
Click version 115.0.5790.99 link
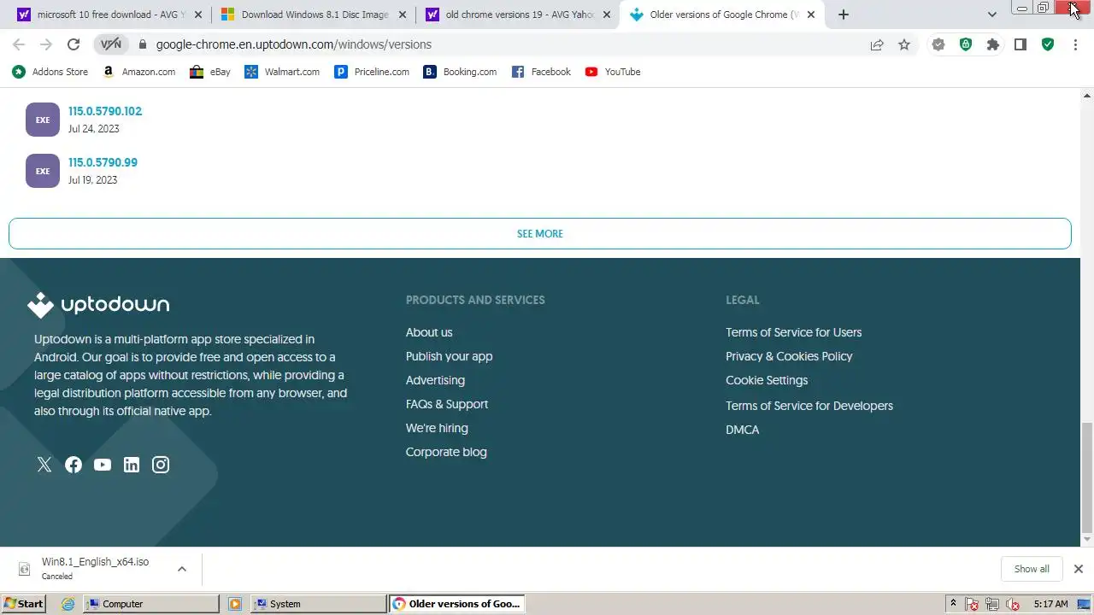pos(103,162)
